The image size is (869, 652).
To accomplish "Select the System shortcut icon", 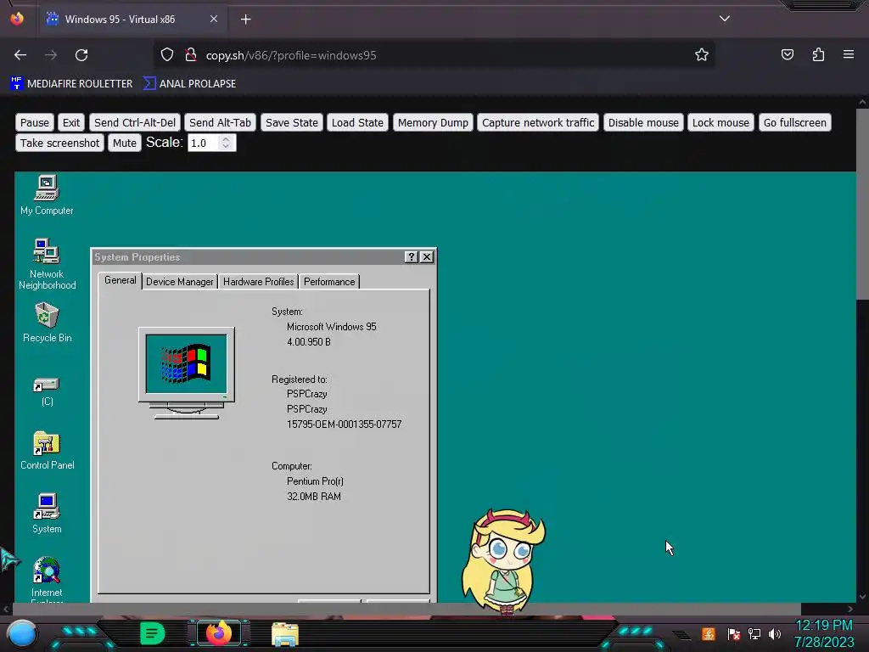I will [x=47, y=514].
